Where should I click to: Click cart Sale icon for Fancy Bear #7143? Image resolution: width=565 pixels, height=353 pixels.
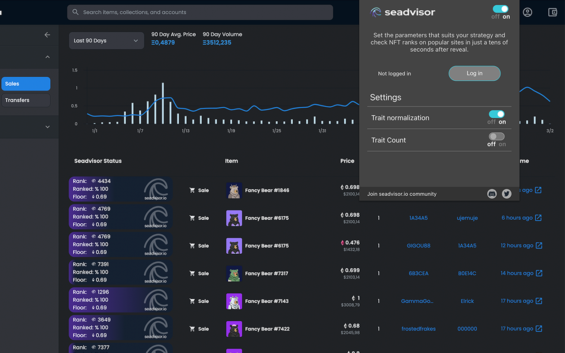point(192,301)
